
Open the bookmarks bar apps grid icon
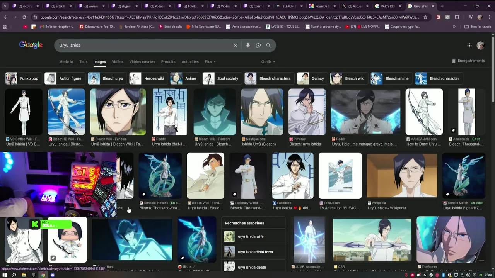tap(5, 27)
